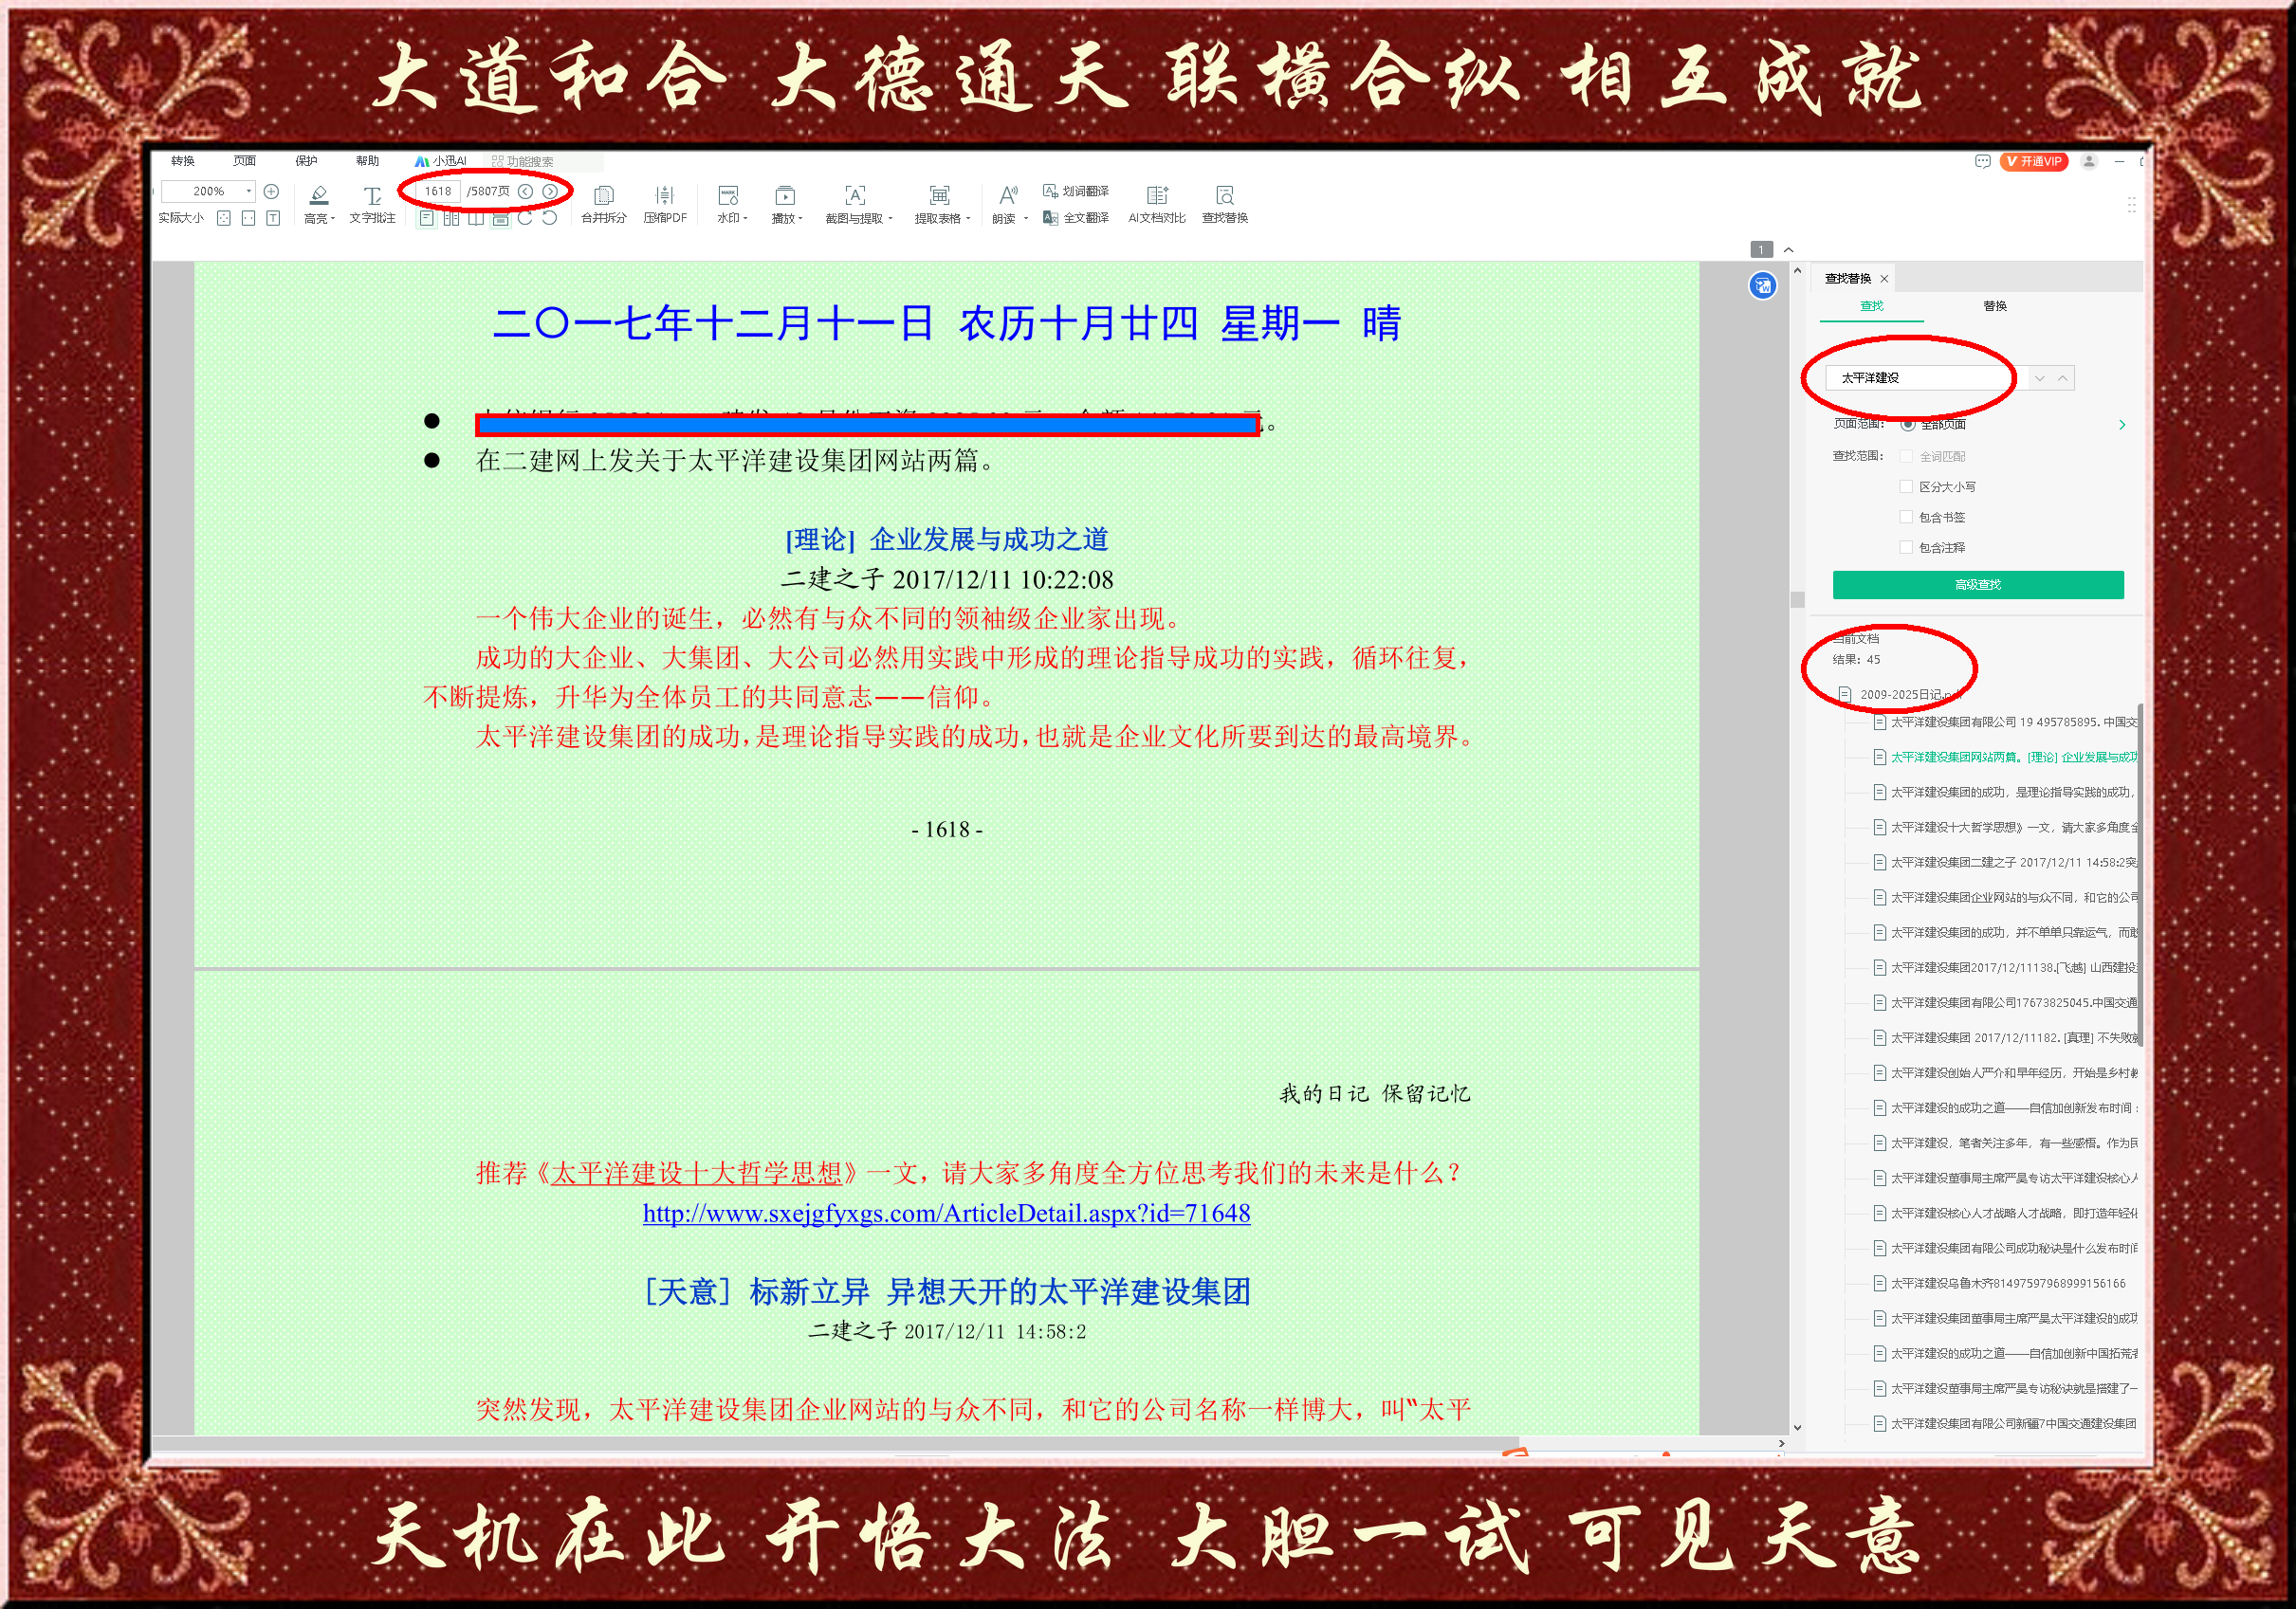Close the 查找替换 panel tab
The width and height of the screenshot is (2296, 1609).
tap(1884, 279)
